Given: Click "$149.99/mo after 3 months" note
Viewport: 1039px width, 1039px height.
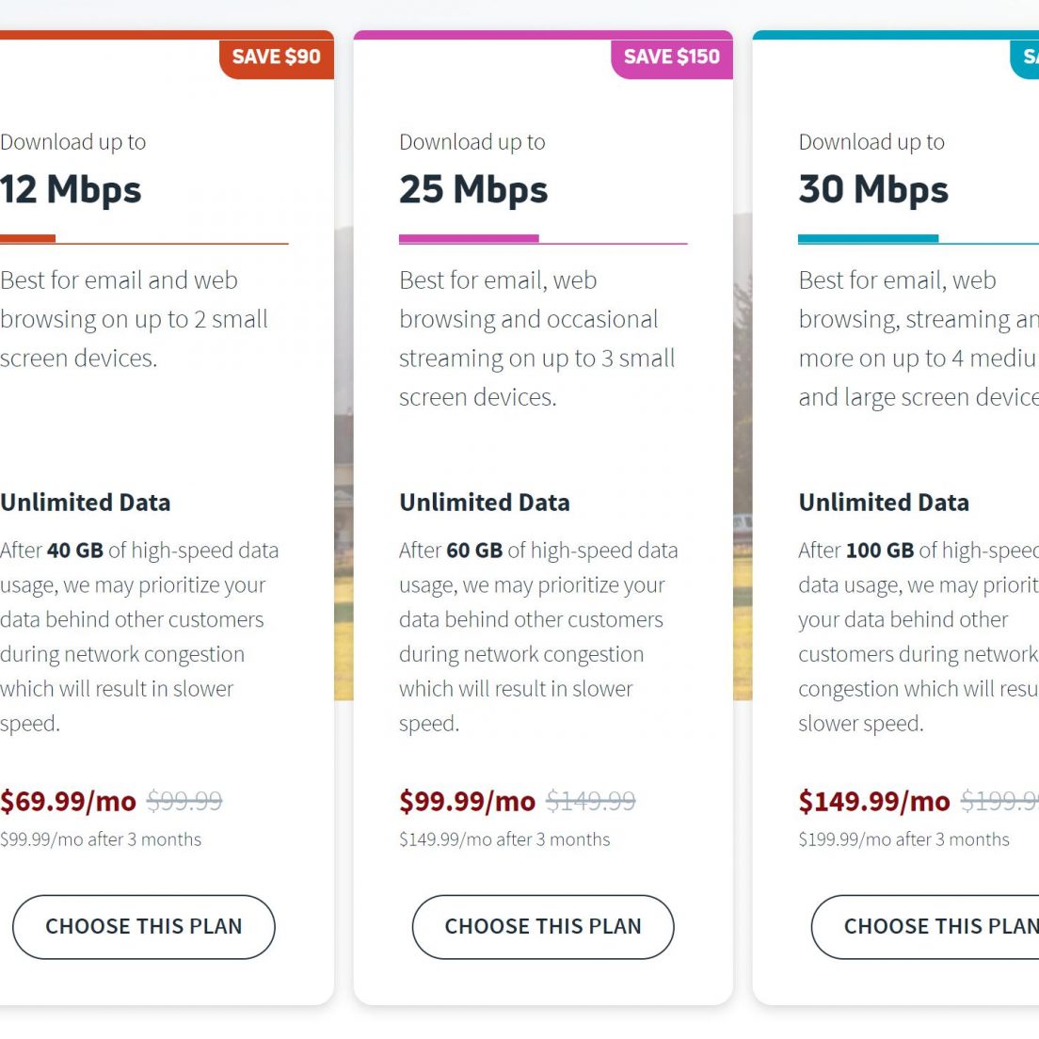Looking at the screenshot, I should click(504, 839).
